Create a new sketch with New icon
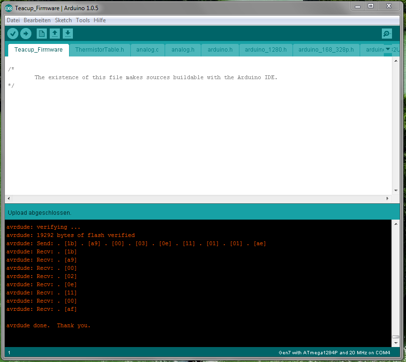 (42, 33)
